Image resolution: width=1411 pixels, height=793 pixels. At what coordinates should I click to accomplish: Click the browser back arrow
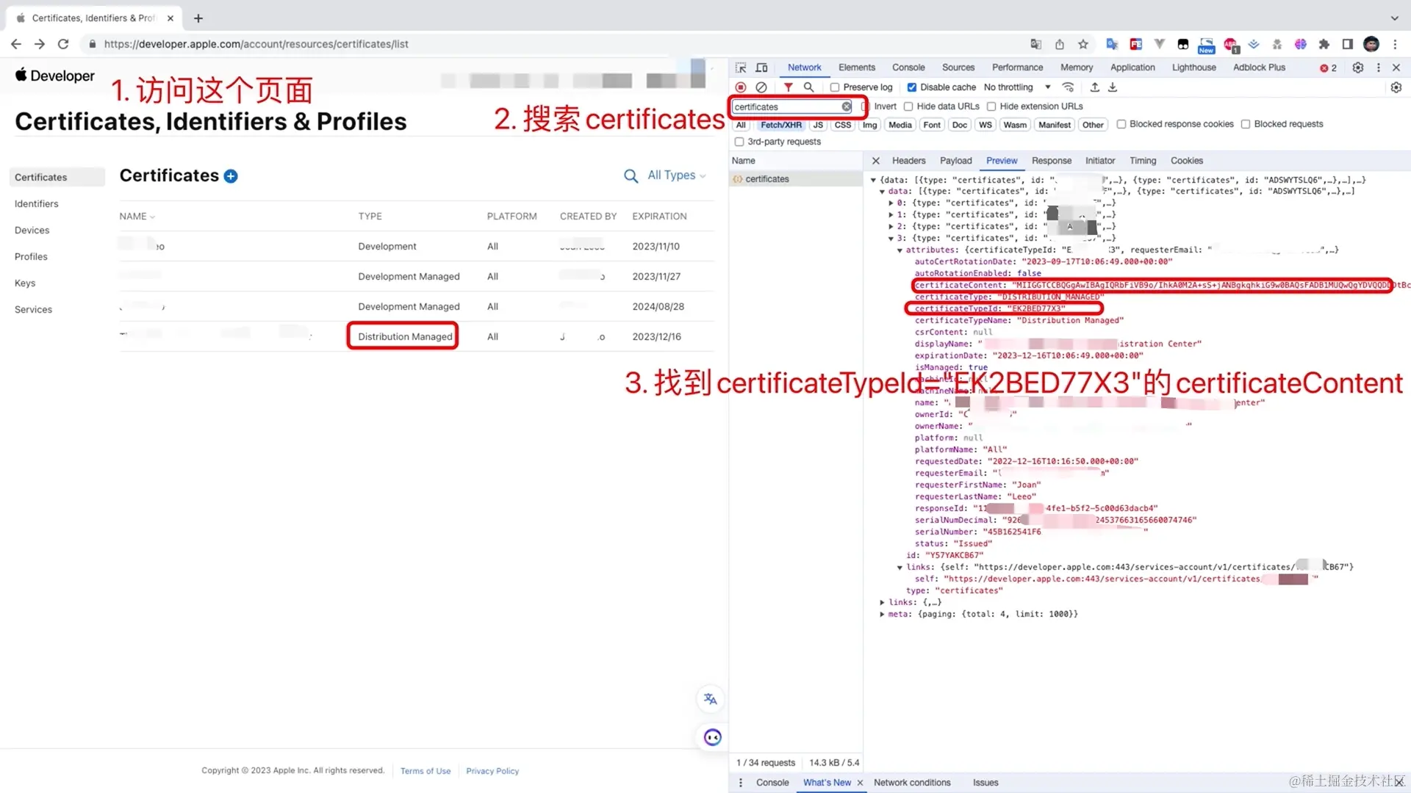click(16, 44)
